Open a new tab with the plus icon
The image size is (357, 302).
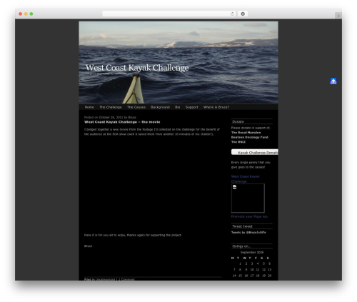(x=338, y=16)
